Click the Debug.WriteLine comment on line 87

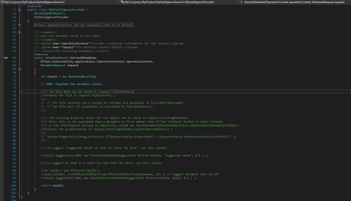tap(138, 137)
